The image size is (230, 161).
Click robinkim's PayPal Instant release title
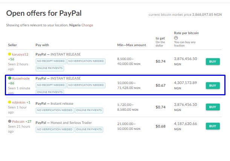click(55, 104)
